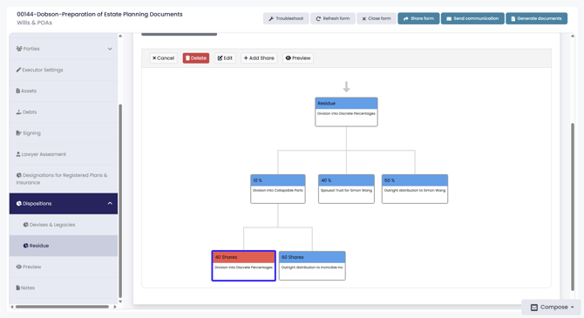Open Assets section in sidebar
Screen dimensions: 584x318
pos(64,91)
